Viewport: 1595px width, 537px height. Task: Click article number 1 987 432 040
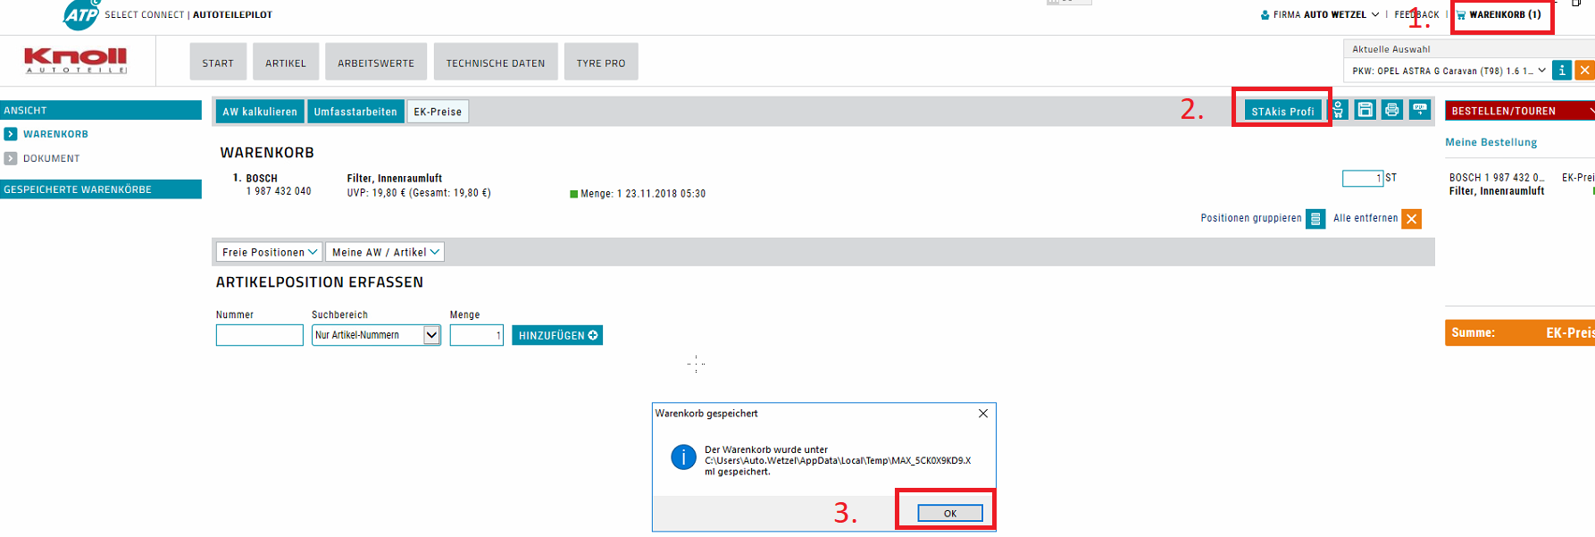coord(279,191)
